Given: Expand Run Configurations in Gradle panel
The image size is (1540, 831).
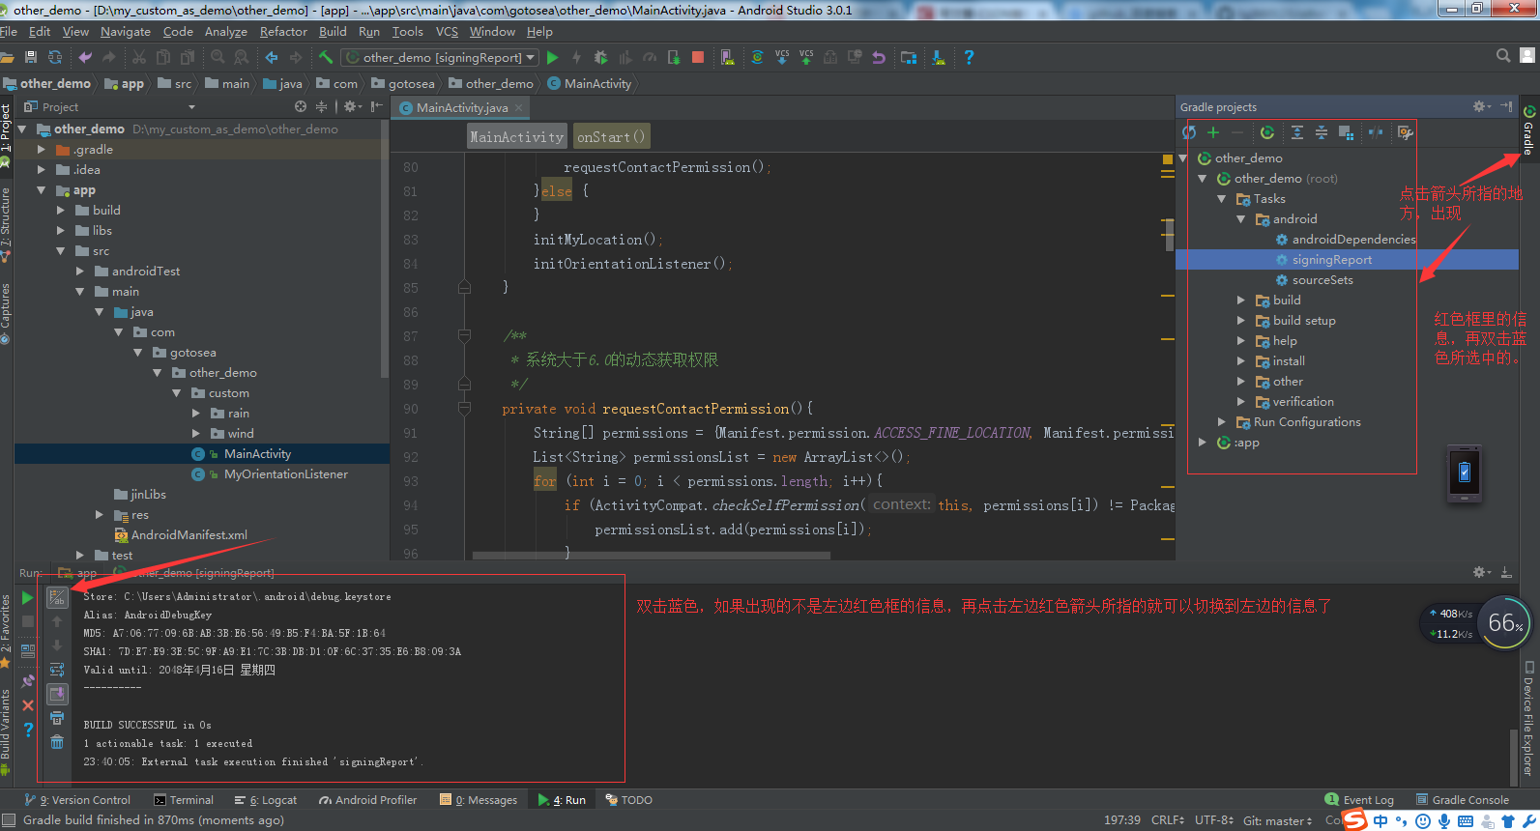Looking at the screenshot, I should tap(1222, 422).
